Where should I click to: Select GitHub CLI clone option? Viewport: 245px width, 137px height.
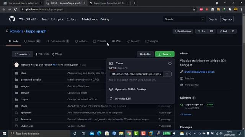pos(122,68)
